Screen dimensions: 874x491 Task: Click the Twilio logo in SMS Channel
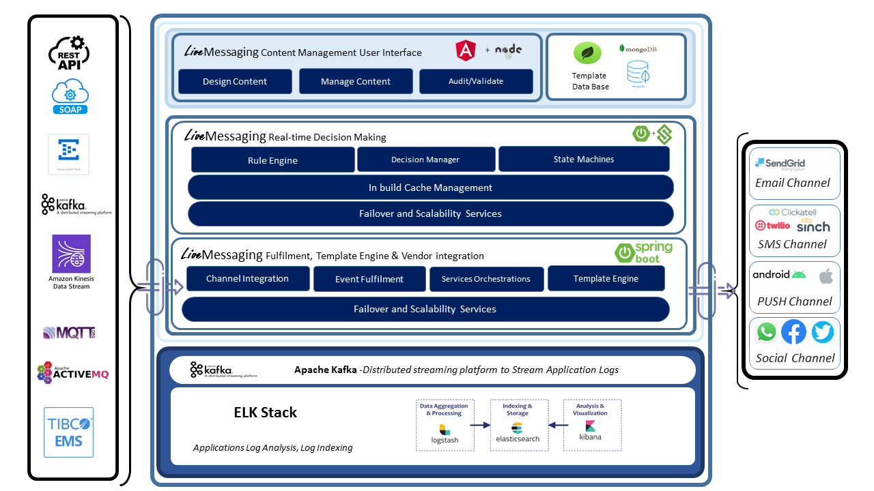point(772,226)
